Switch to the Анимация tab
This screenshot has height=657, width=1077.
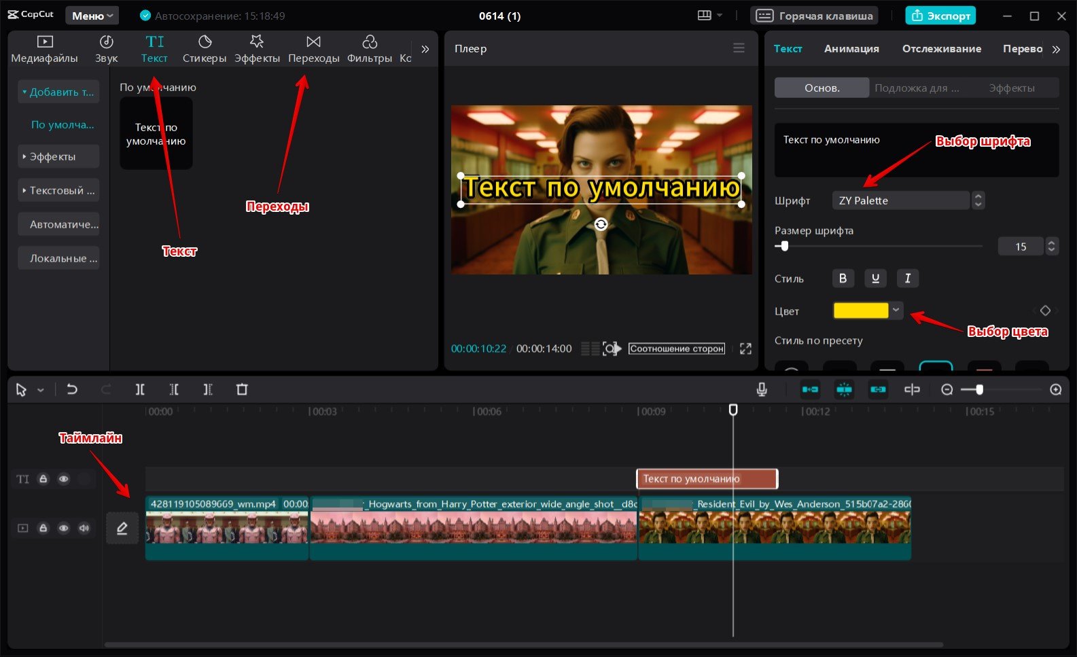point(851,48)
